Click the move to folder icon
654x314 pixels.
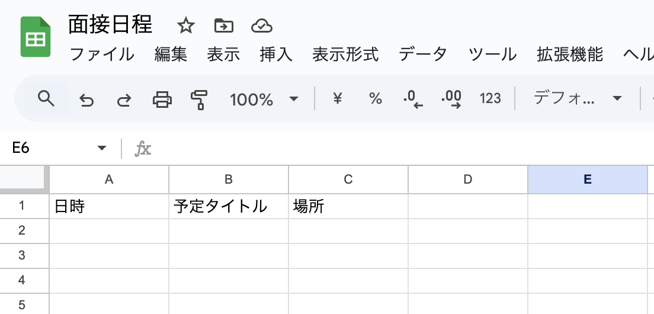[x=223, y=25]
